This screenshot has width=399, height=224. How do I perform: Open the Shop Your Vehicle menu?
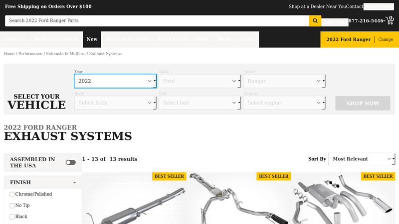(56, 39)
